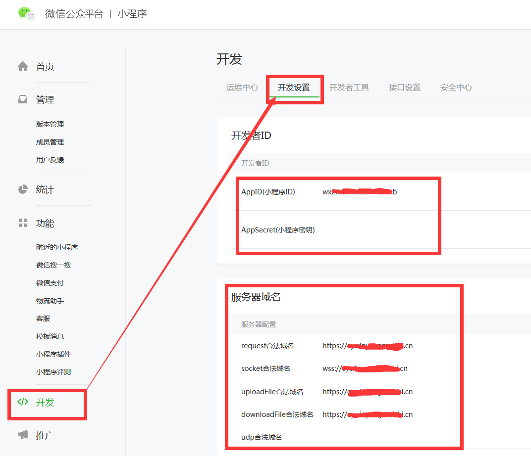Click the pie chart icon beside 统计
Viewport: 531px width, 456px height.
pyautogui.click(x=23, y=189)
